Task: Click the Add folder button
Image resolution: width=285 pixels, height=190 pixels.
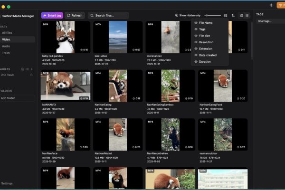Action: click(17, 98)
